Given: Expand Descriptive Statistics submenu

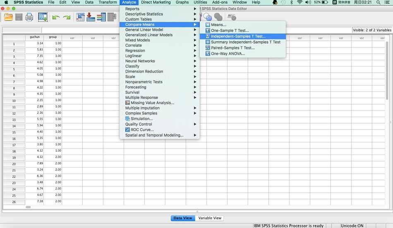Looking at the screenshot, I should [160, 14].
